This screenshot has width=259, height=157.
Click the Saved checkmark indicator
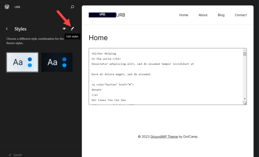coord(14,154)
